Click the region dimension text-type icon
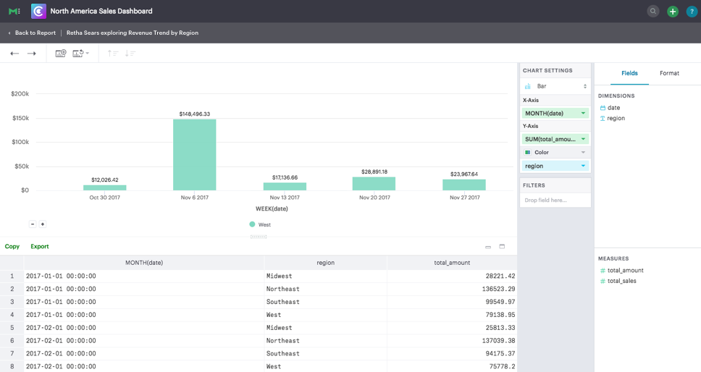The image size is (701, 372). pyautogui.click(x=603, y=119)
